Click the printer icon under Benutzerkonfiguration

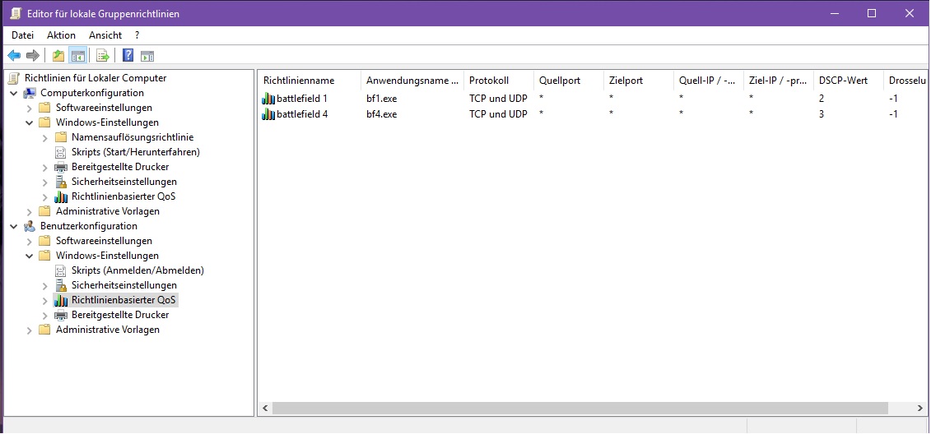(61, 315)
